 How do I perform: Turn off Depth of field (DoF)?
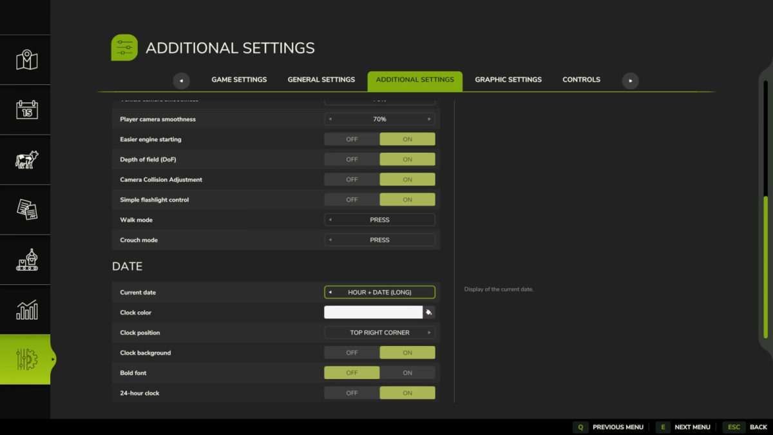(351, 159)
